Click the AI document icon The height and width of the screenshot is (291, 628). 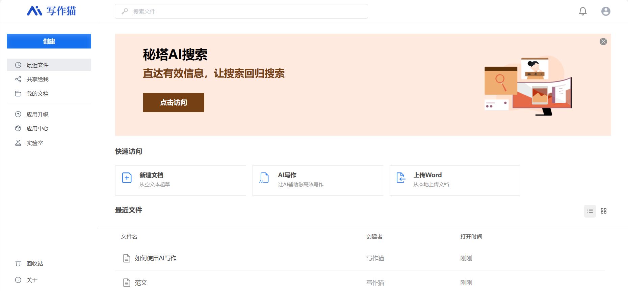(264, 177)
